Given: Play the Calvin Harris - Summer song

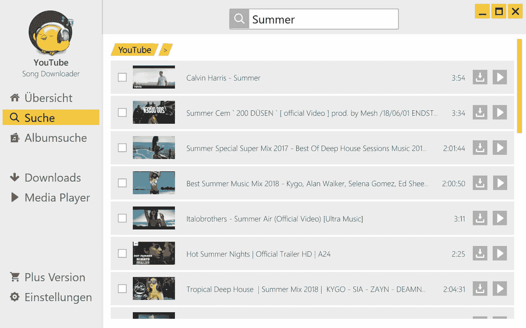Looking at the screenshot, I should 500,78.
